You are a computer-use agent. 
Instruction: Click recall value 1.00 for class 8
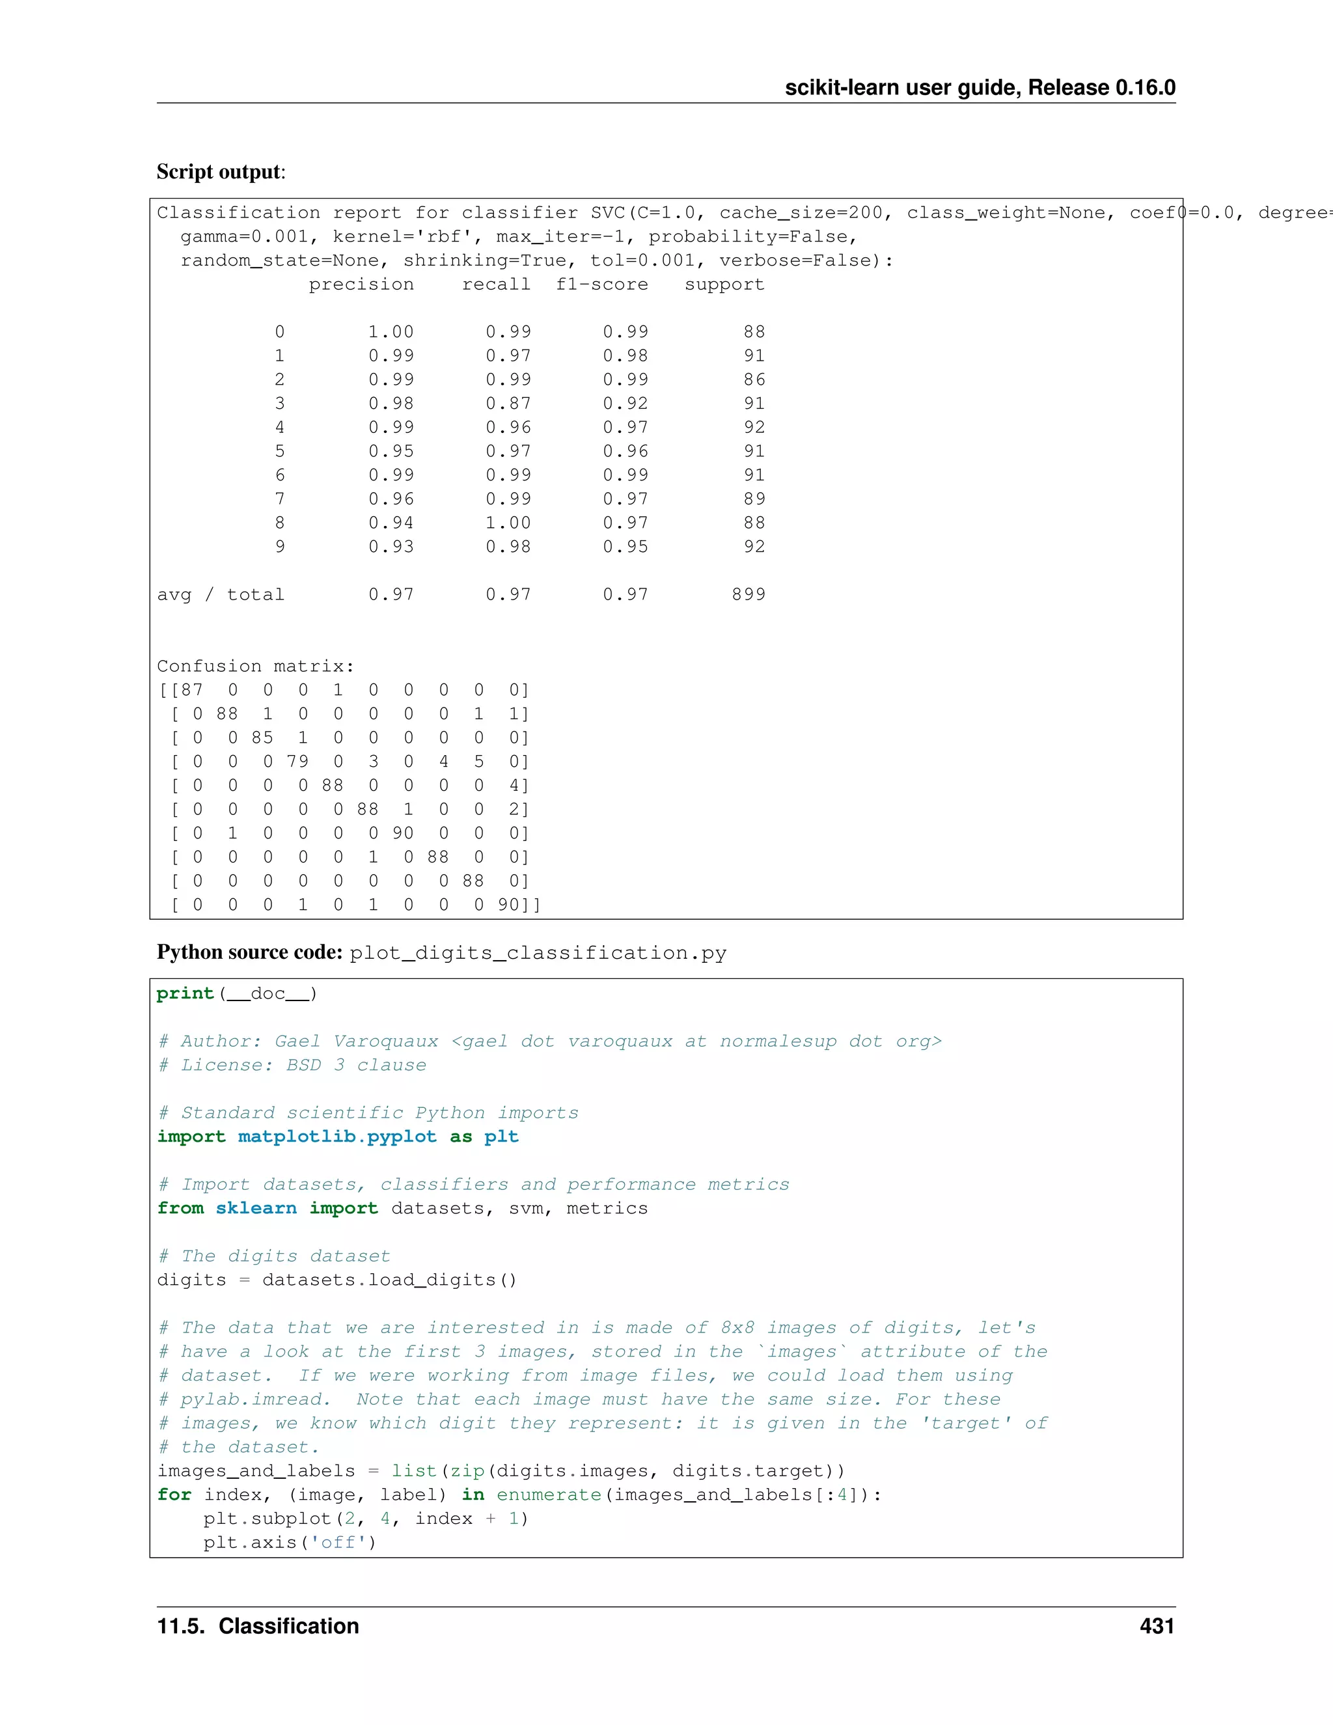click(508, 523)
